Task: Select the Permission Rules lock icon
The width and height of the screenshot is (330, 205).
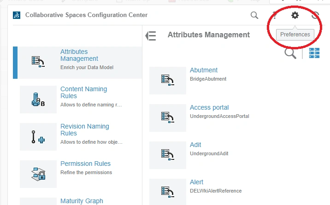Action: [x=38, y=174]
